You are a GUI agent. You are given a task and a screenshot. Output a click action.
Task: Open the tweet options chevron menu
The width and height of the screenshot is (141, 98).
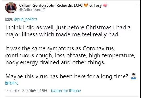tap(137, 5)
